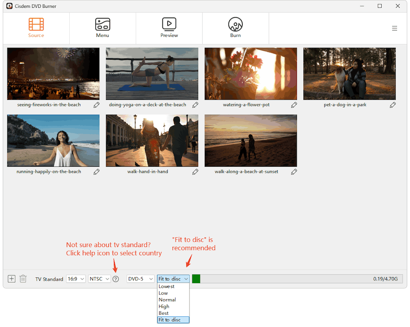Image resolution: width=410 pixels, height=327 pixels.
Task: Open the DVD-5 disc type dropdown
Action: click(x=140, y=279)
